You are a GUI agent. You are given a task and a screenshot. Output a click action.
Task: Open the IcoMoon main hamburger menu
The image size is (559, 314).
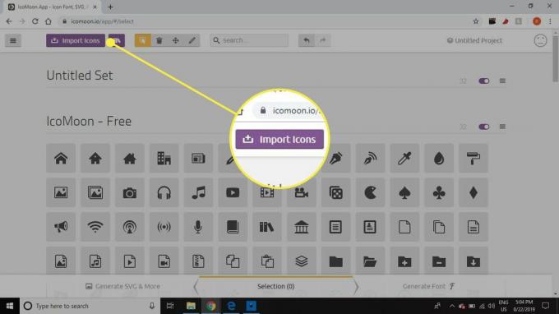(x=13, y=40)
